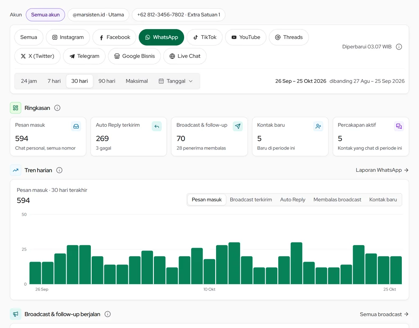
Task: Select Semua akun account filter
Action: tap(45, 15)
